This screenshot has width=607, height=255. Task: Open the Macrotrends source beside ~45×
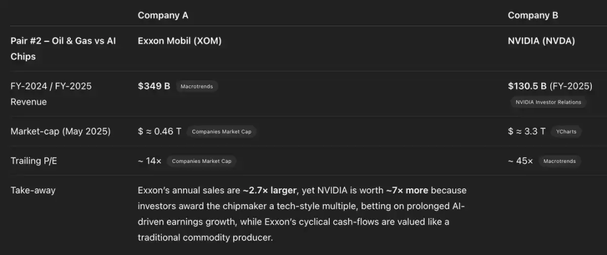(x=559, y=161)
